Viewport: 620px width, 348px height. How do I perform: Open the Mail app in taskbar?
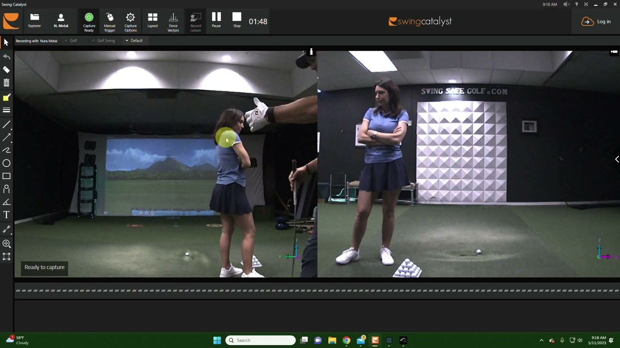[x=361, y=340]
